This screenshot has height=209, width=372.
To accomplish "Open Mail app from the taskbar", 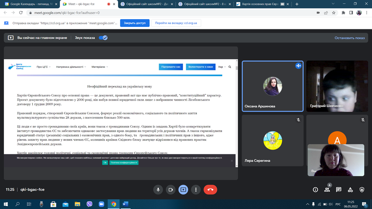I will 66,204.
